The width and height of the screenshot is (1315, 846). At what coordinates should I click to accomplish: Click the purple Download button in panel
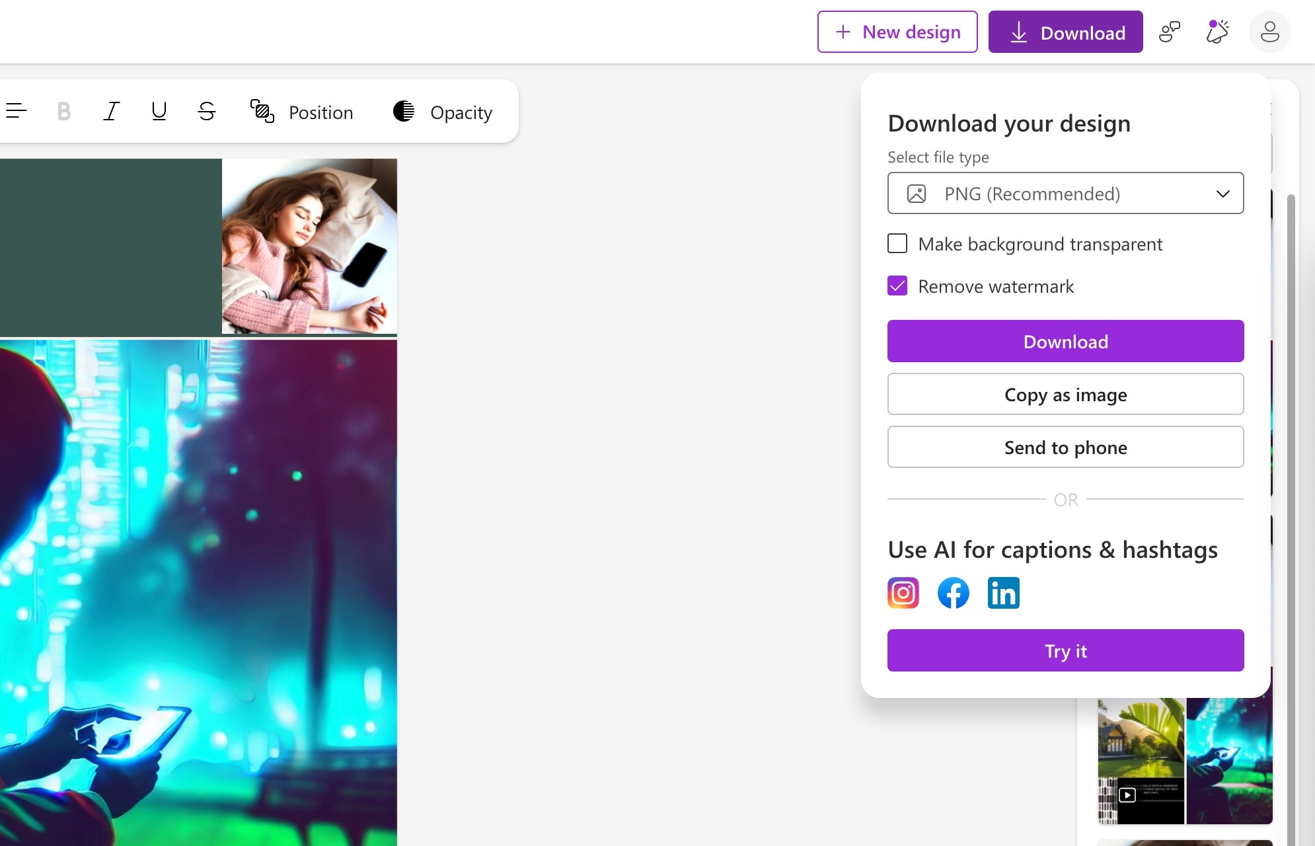(1065, 342)
